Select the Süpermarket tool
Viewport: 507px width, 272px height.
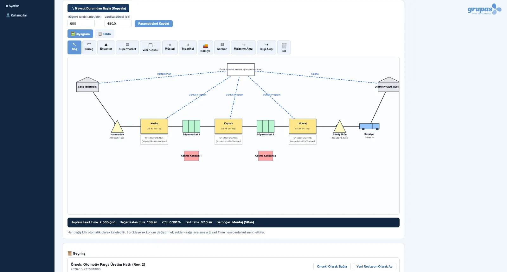(x=127, y=47)
